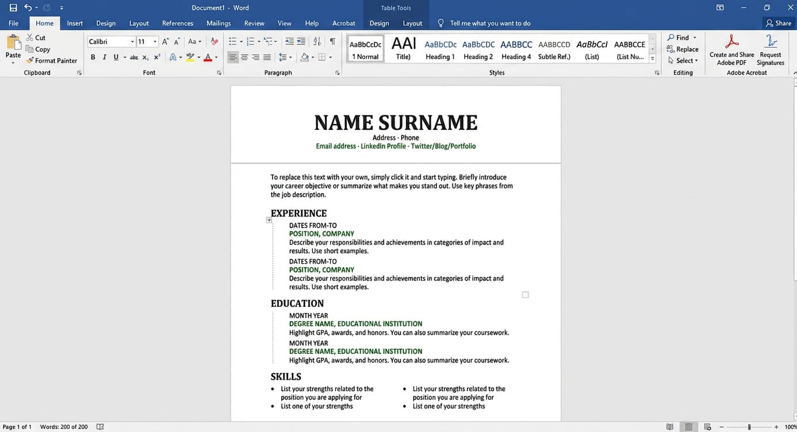The width and height of the screenshot is (797, 432).
Task: Zoom in with the plus icon
Action: [x=776, y=427]
